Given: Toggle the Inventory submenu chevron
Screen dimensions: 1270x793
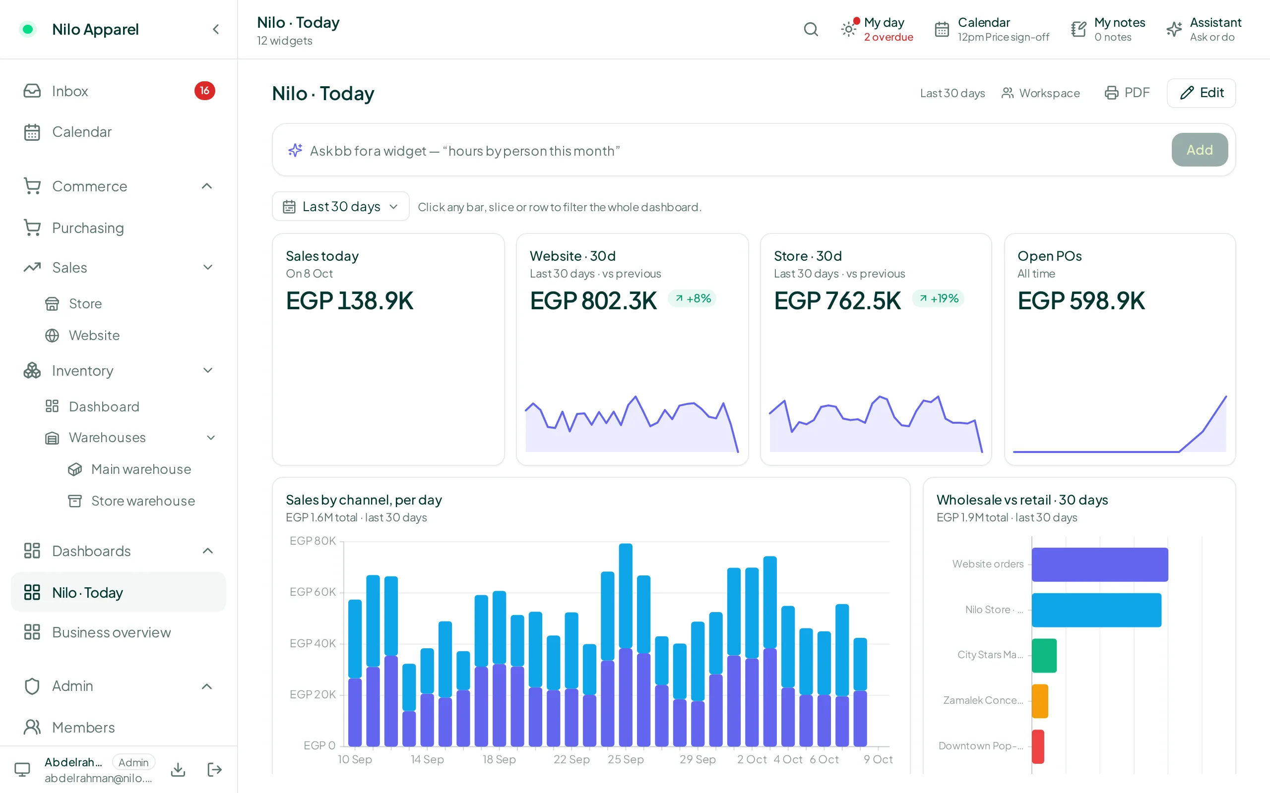Looking at the screenshot, I should coord(208,371).
